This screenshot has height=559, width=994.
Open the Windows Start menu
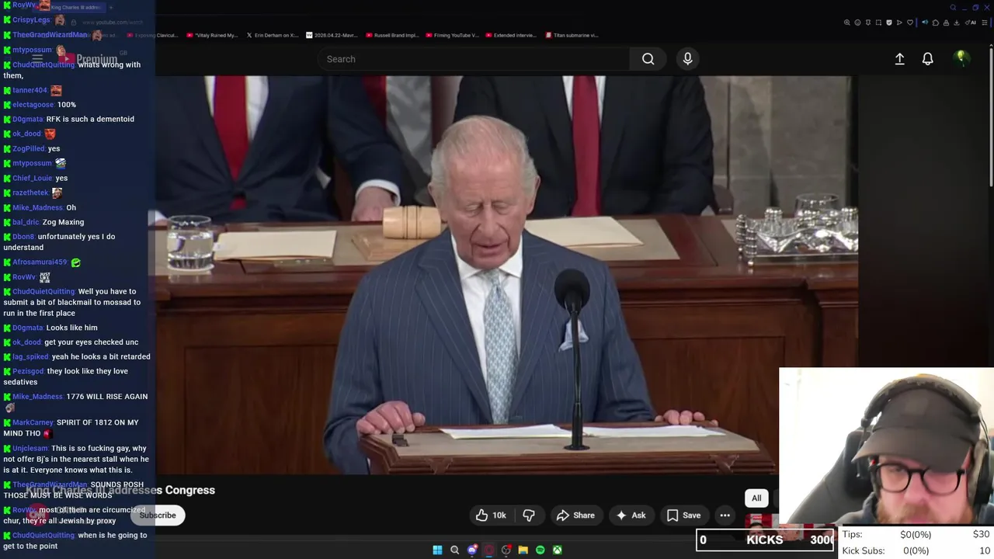pos(437,550)
